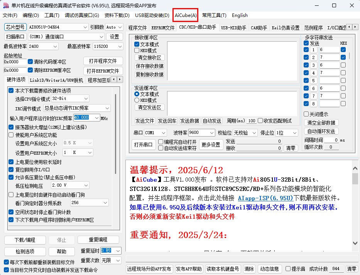The height and width of the screenshot is (275, 360).
Task: Toggle HEX checkbox for string row 3
Action: click(343, 65)
